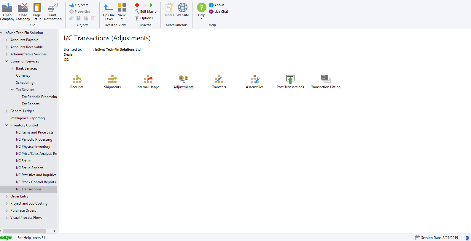The height and width of the screenshot is (241, 471).
Task: Open macro Options
Action: point(144,18)
